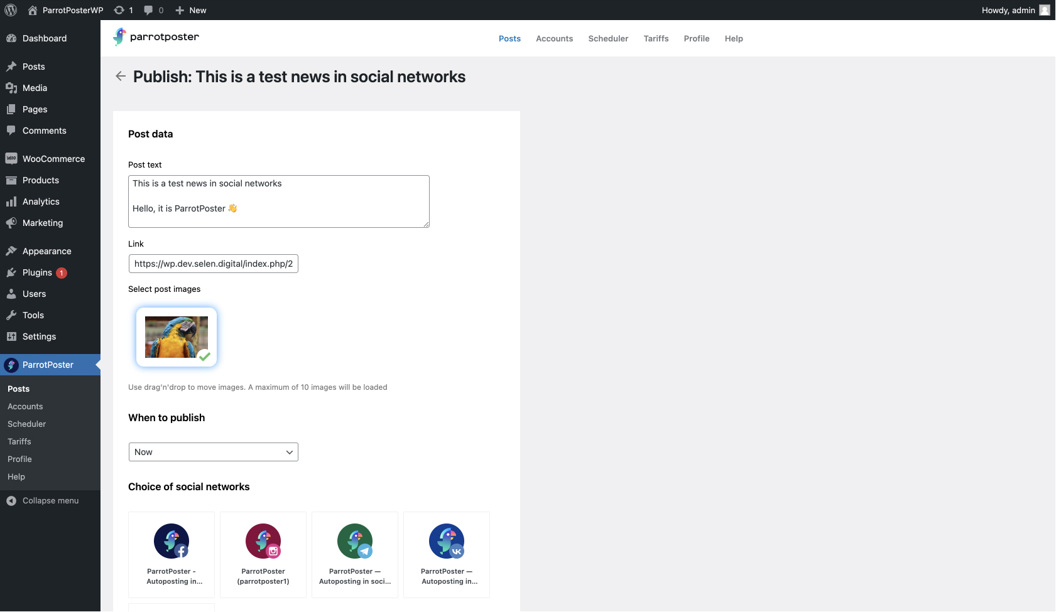Click the back arrow beside Publish title
The height and width of the screenshot is (612, 1056).
tap(121, 76)
